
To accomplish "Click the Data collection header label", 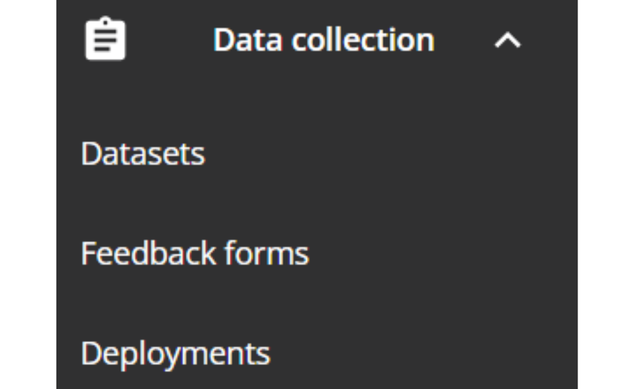I will 324,39.
